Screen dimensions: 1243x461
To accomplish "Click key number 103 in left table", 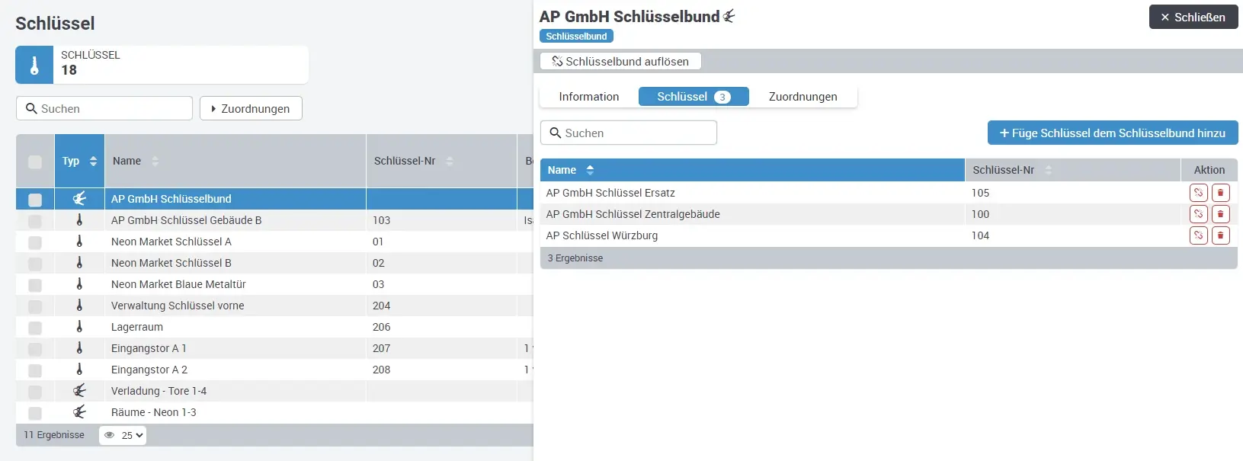I will point(381,220).
